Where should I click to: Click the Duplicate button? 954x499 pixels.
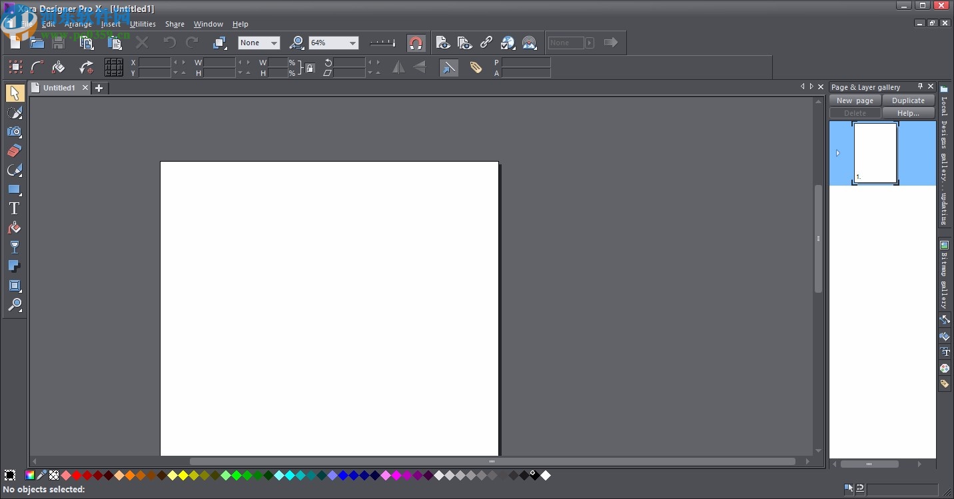click(x=908, y=100)
